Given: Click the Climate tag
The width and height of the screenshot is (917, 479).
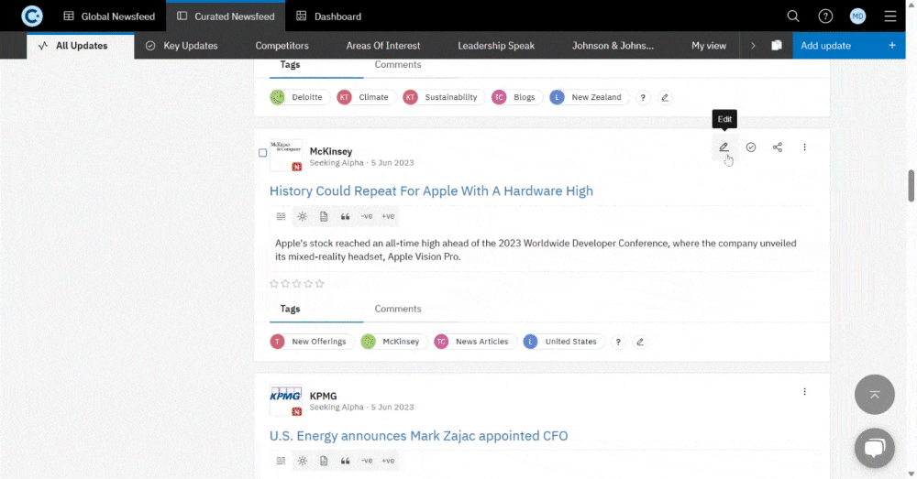Looking at the screenshot, I should [x=365, y=98].
